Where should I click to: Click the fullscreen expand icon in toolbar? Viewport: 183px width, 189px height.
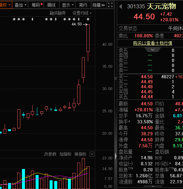pos(110,5)
